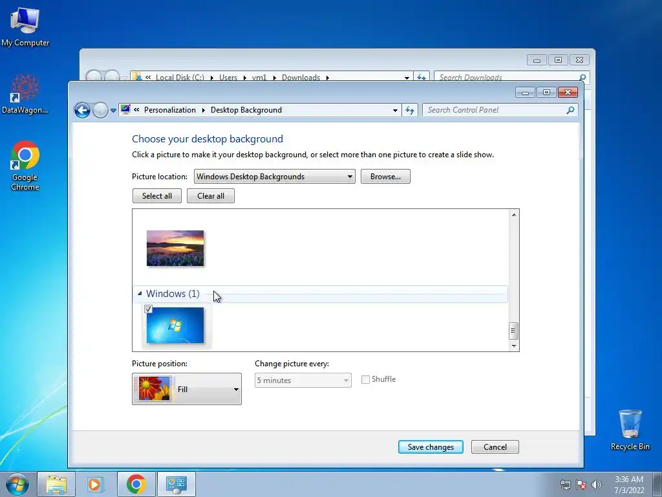662x497 pixels.
Task: Cancel the desktop background changes
Action: click(x=495, y=447)
